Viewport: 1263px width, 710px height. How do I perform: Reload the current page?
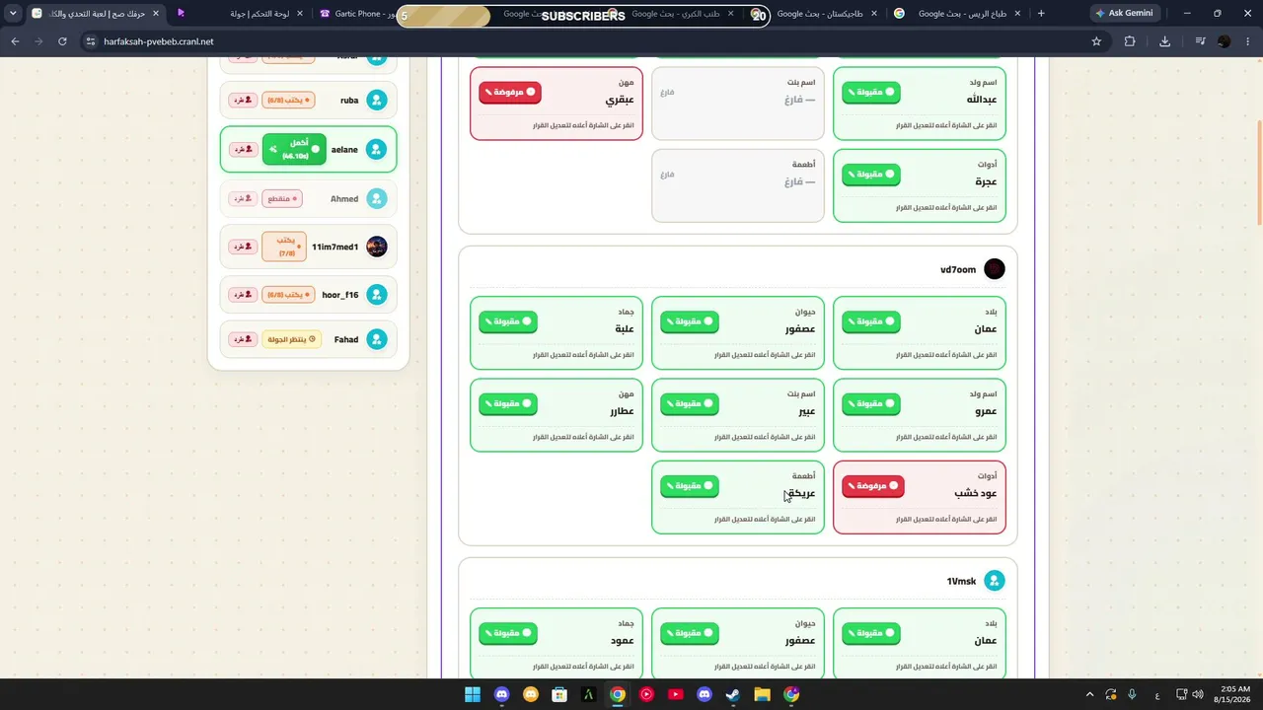[62, 41]
